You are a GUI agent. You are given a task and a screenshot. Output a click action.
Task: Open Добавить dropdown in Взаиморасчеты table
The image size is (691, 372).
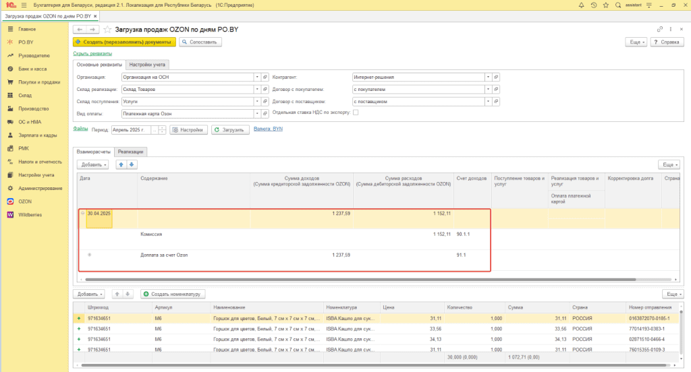(x=93, y=164)
